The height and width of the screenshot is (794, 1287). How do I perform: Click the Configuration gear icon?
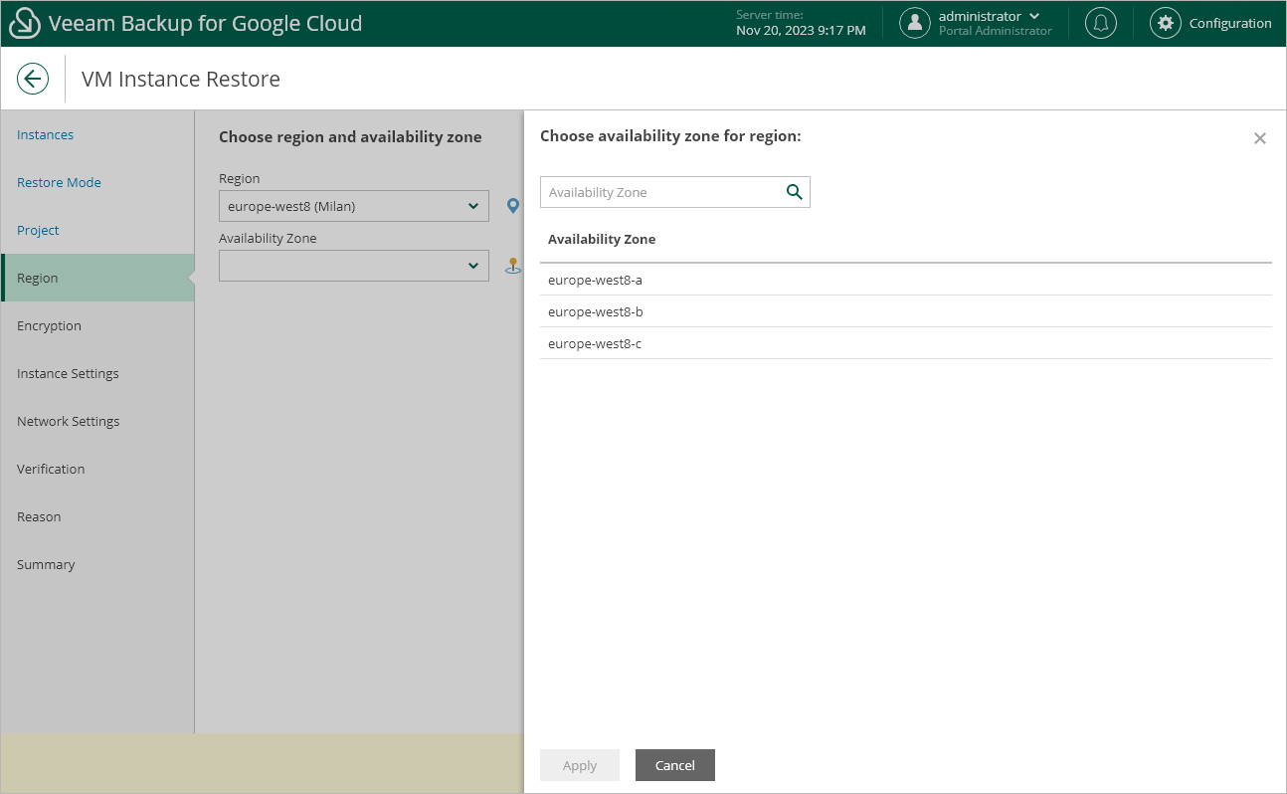click(x=1166, y=23)
